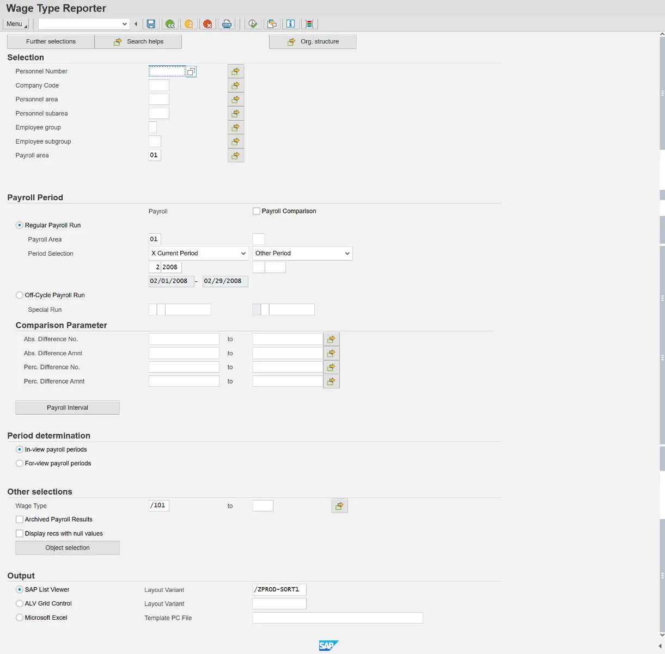Click the Further selections button
The width and height of the screenshot is (665, 654).
[51, 42]
